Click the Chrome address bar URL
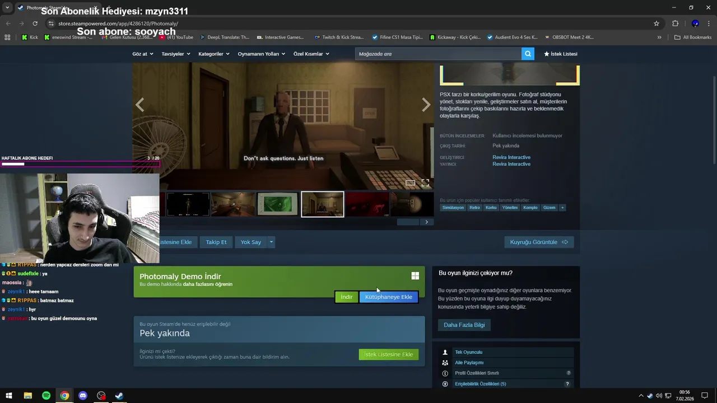Viewport: 717px width, 403px height. pos(118,24)
